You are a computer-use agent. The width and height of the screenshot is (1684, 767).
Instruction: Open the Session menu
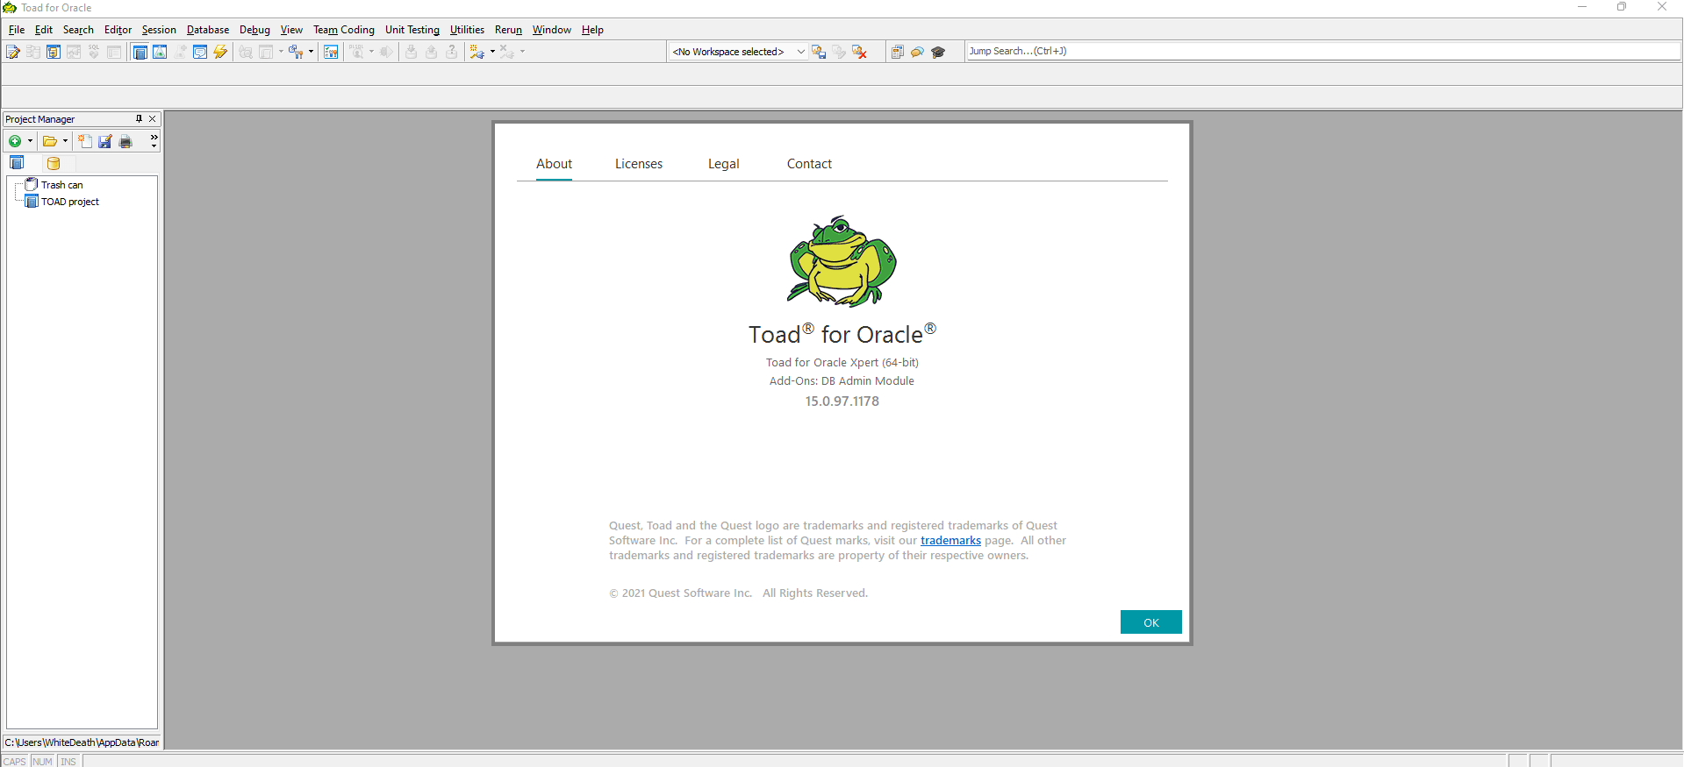[x=159, y=30]
